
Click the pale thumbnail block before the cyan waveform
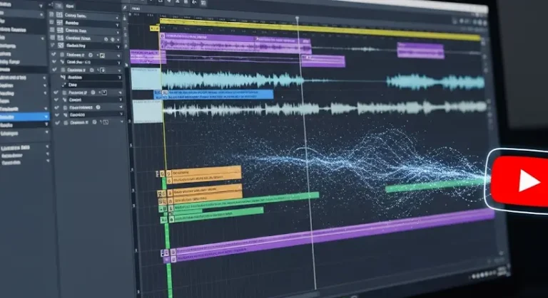pos(146,79)
